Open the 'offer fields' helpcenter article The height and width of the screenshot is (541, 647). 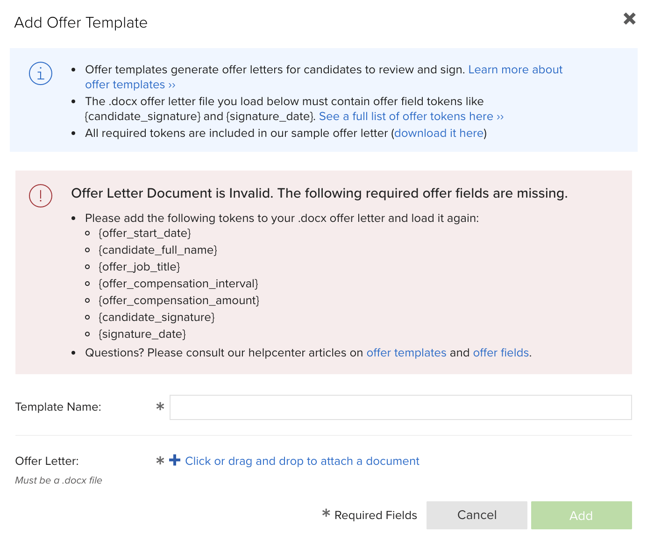(x=500, y=353)
